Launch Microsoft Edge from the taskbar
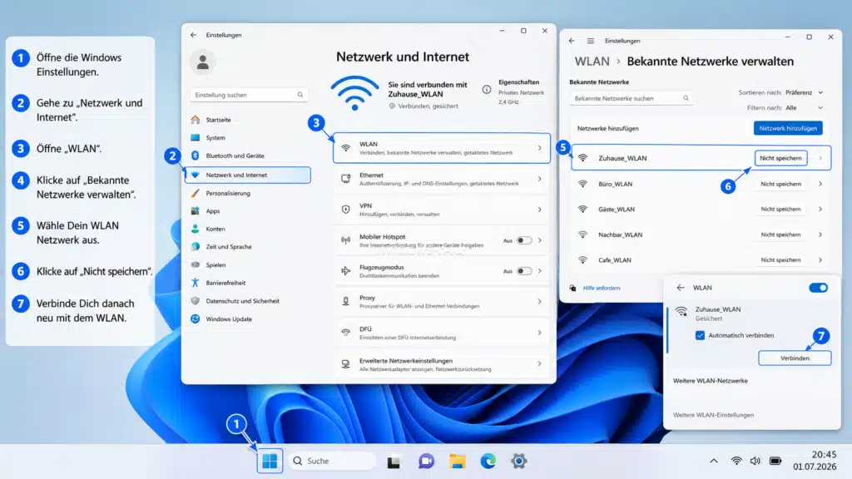 (x=488, y=461)
